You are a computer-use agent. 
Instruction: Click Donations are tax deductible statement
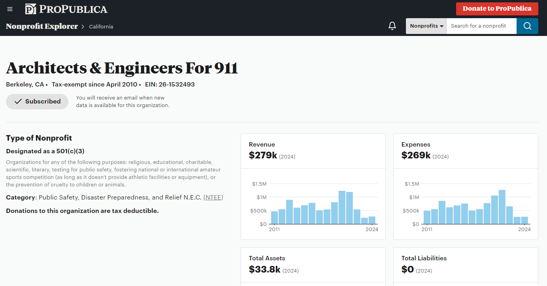[x=82, y=211]
